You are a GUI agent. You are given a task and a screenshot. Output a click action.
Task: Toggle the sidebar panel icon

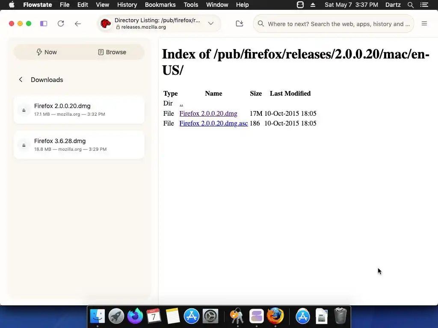coord(44,24)
